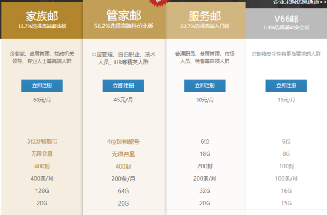Image resolution: width=327 pixels, height=215 pixels.
Task: Click 20G in the 管家邮 column
Action: 123,204
